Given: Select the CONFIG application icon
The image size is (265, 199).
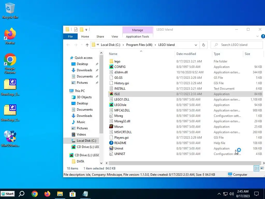Looking at the screenshot, I should pyautogui.click(x=111, y=67).
